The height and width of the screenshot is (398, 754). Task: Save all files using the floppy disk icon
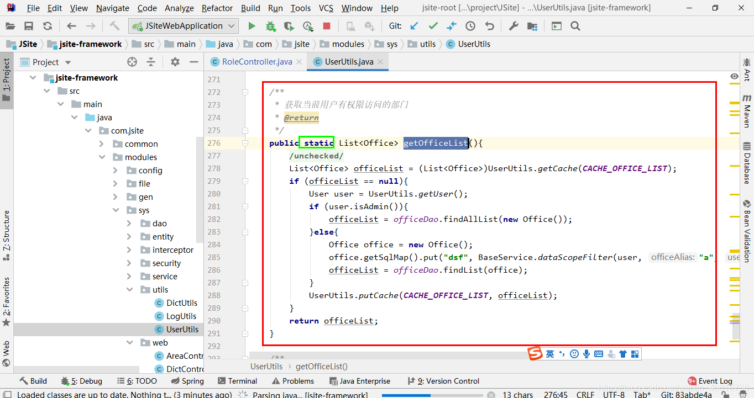[x=29, y=26]
